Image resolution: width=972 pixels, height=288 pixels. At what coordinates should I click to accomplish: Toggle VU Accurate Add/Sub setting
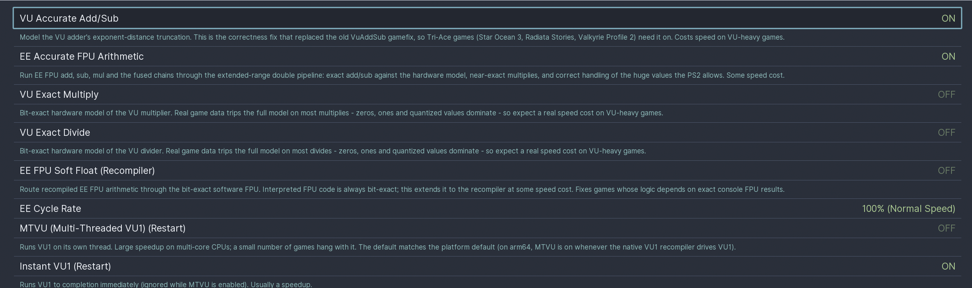(x=487, y=18)
